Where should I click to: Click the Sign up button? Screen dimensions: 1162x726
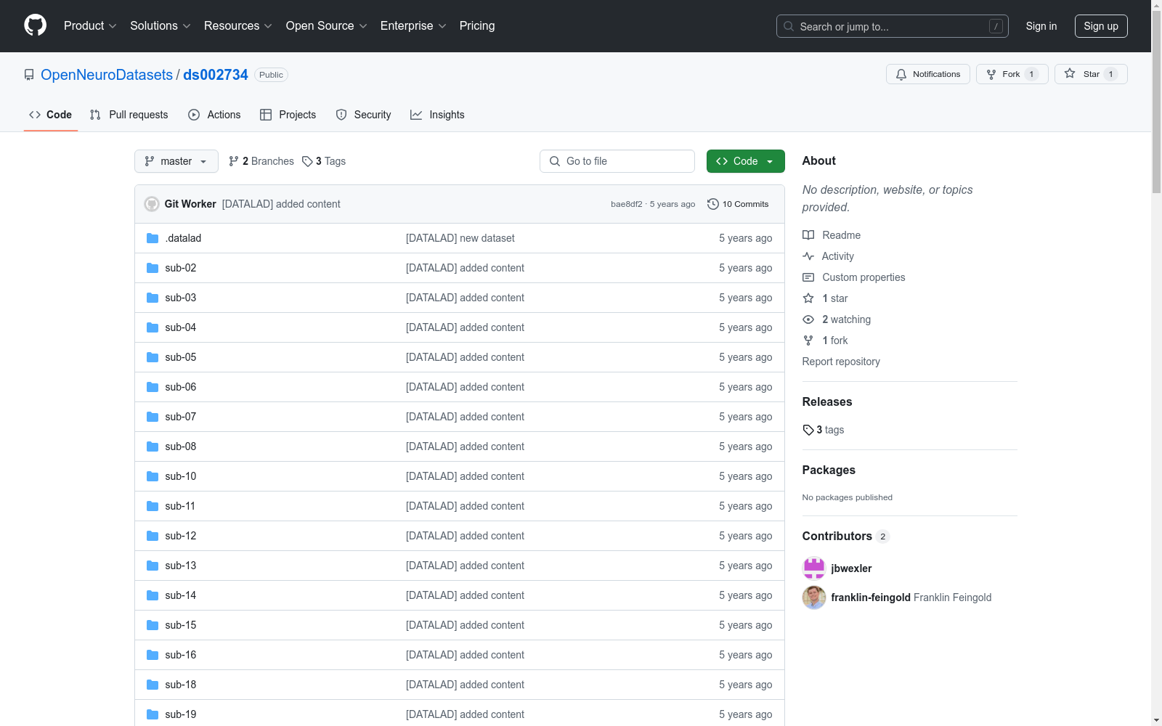point(1101,26)
